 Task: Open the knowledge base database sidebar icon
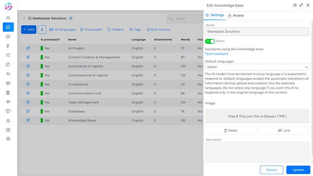tap(8, 27)
